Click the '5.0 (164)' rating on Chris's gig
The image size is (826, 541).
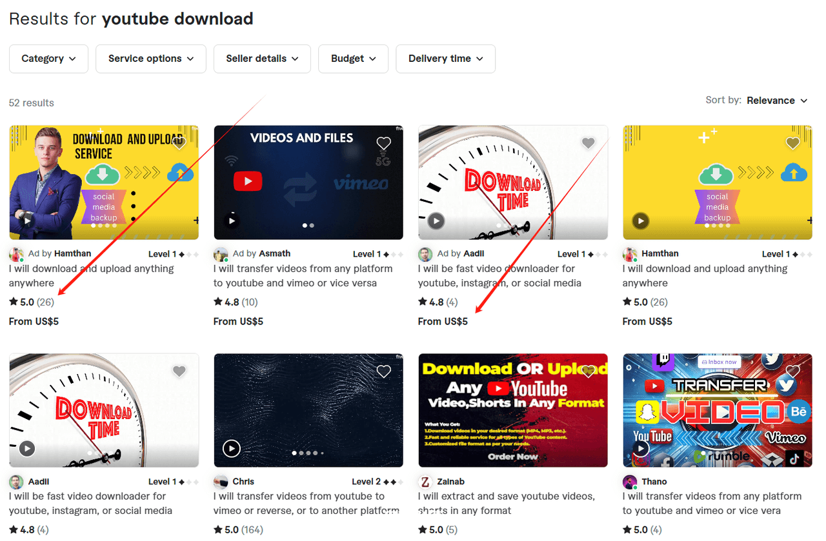(238, 530)
